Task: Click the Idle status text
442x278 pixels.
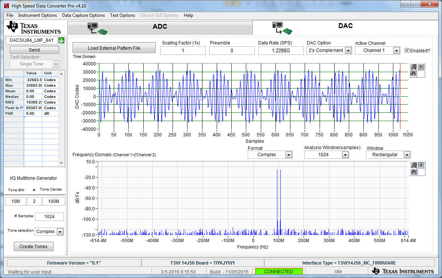Action: click(338, 272)
